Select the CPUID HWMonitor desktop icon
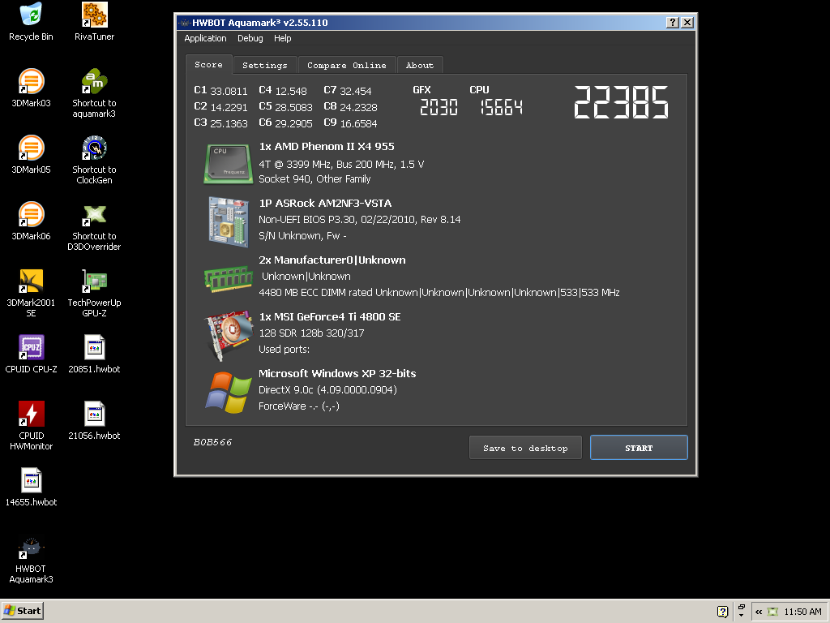830x623 pixels. (x=32, y=427)
